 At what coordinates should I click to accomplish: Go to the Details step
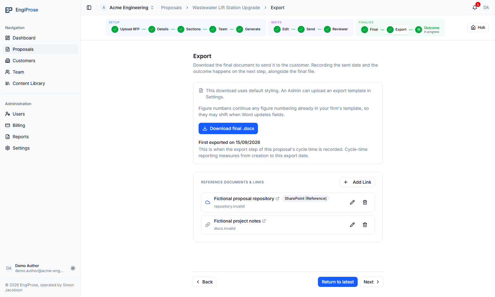coord(158,29)
